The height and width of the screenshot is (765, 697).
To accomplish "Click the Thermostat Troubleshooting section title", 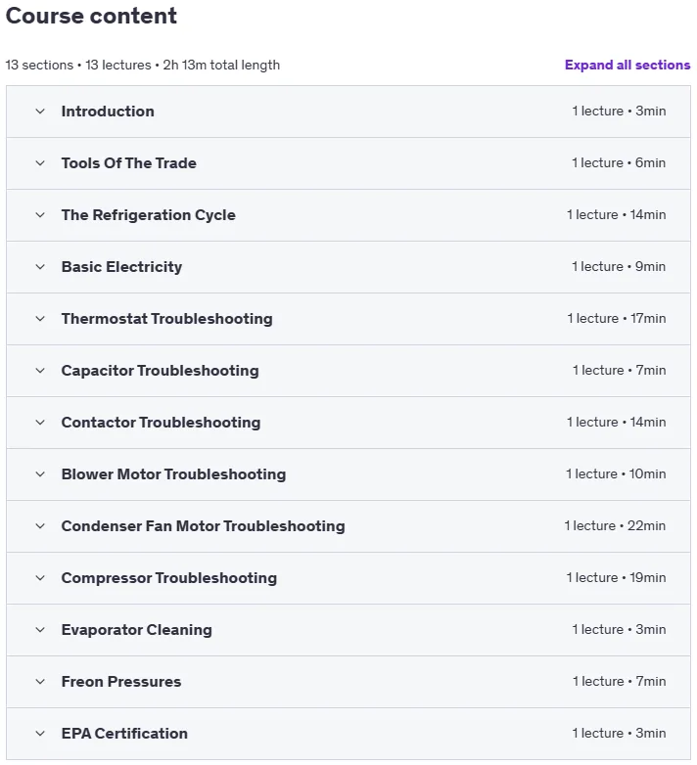I will (x=167, y=319).
